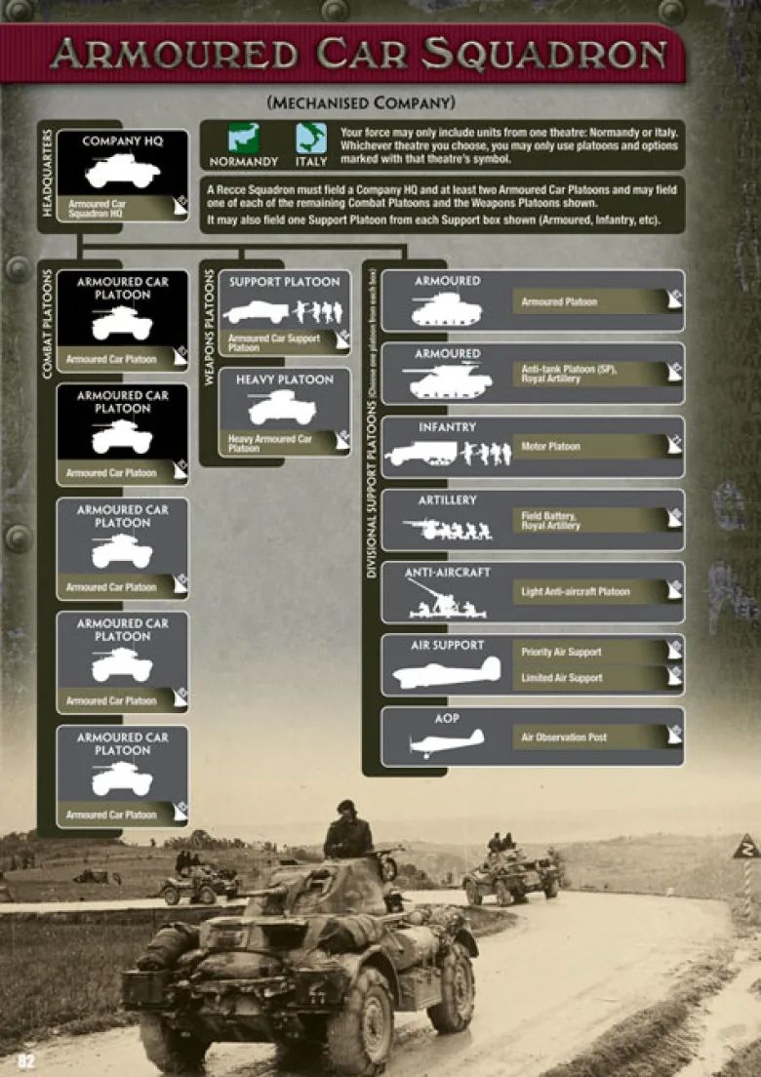This screenshot has width=761, height=1077.
Task: Click theatre corner symbol on Armoured Platoon label
Action: tap(674, 299)
